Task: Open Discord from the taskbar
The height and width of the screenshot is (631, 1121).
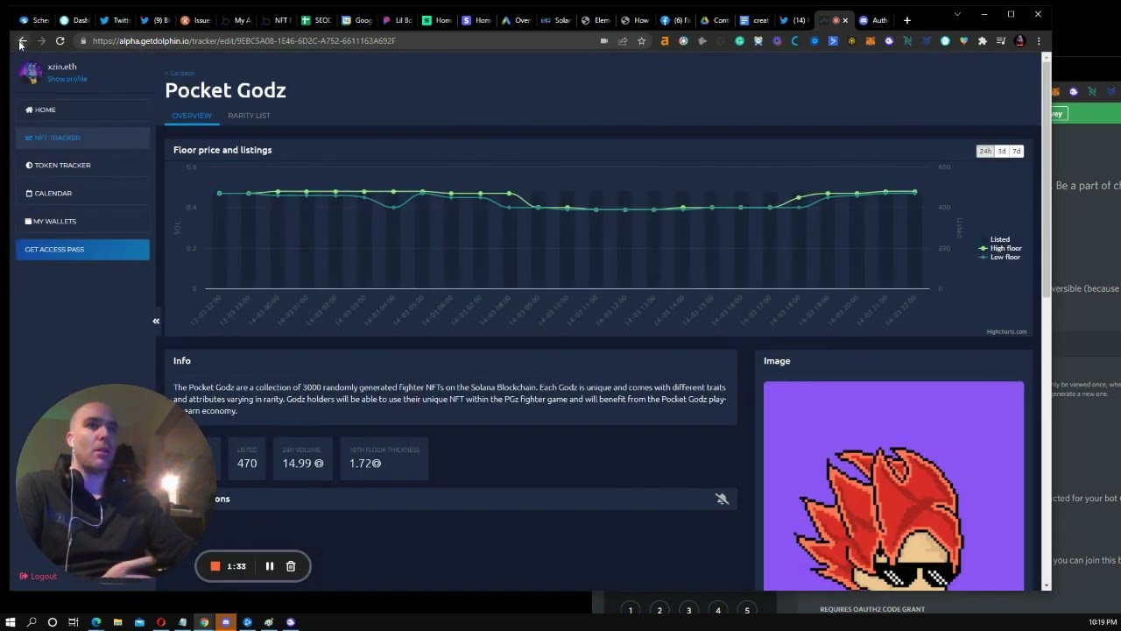Action: tap(226, 622)
